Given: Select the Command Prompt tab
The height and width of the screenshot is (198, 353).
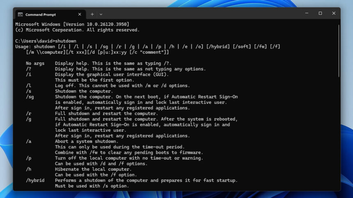Looking at the screenshot, I should pos(50,14).
